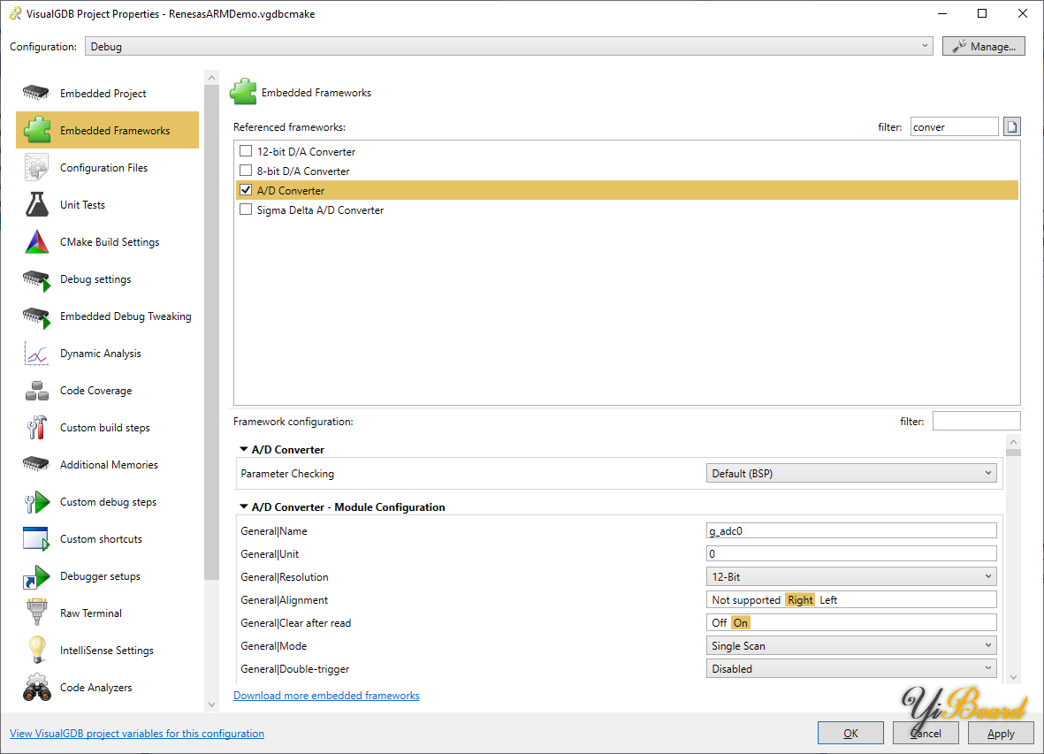Open the Download more embedded frameworks link
Viewport: 1044px width, 754px height.
[326, 696]
